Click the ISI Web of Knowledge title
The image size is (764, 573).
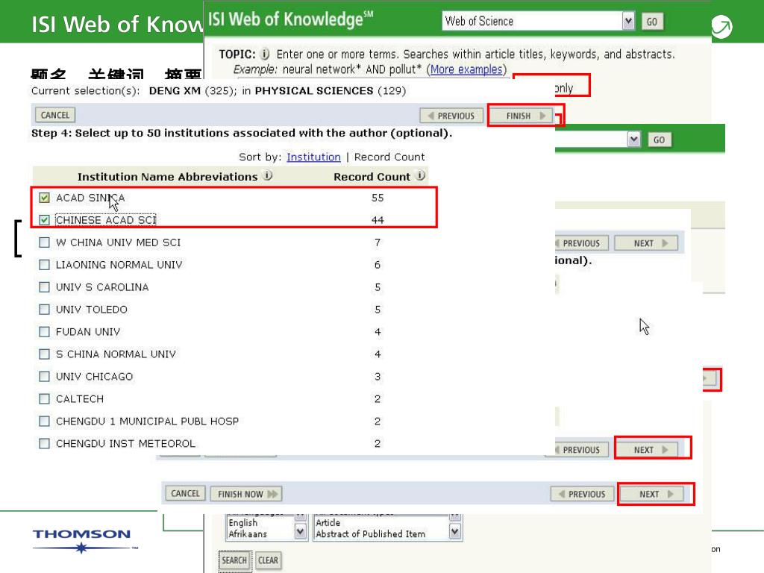(291, 19)
